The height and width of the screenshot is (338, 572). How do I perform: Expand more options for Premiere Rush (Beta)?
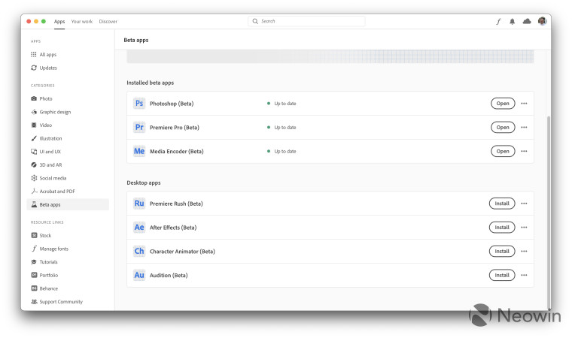524,204
